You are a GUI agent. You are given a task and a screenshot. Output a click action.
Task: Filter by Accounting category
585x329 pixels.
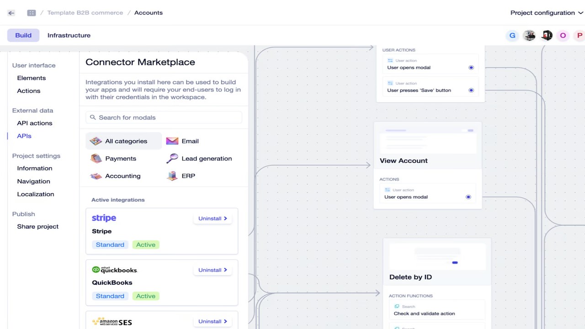(x=123, y=176)
